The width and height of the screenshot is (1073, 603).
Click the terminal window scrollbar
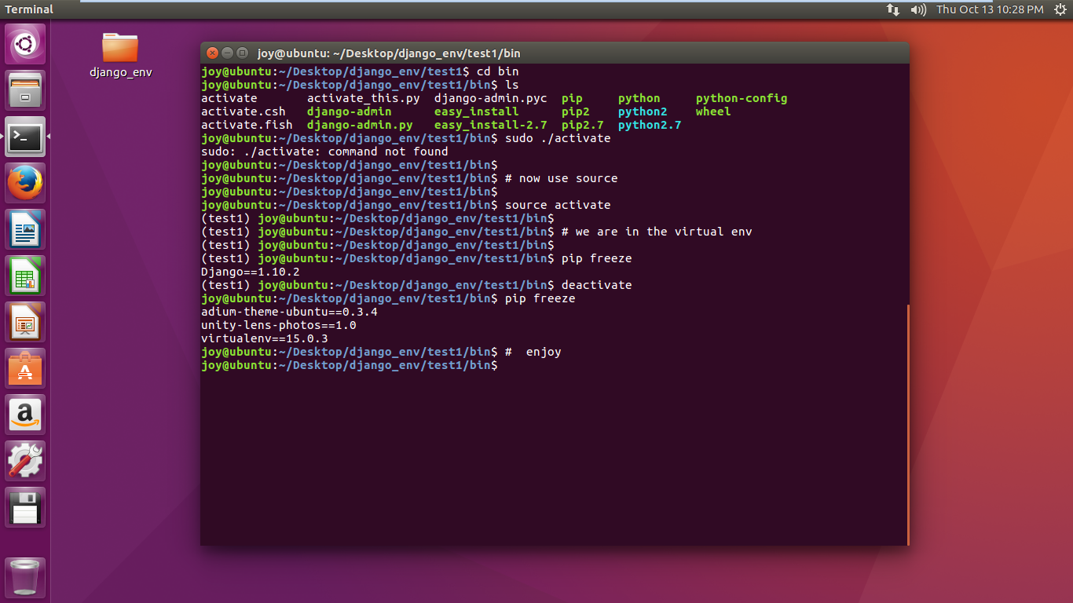[907, 424]
